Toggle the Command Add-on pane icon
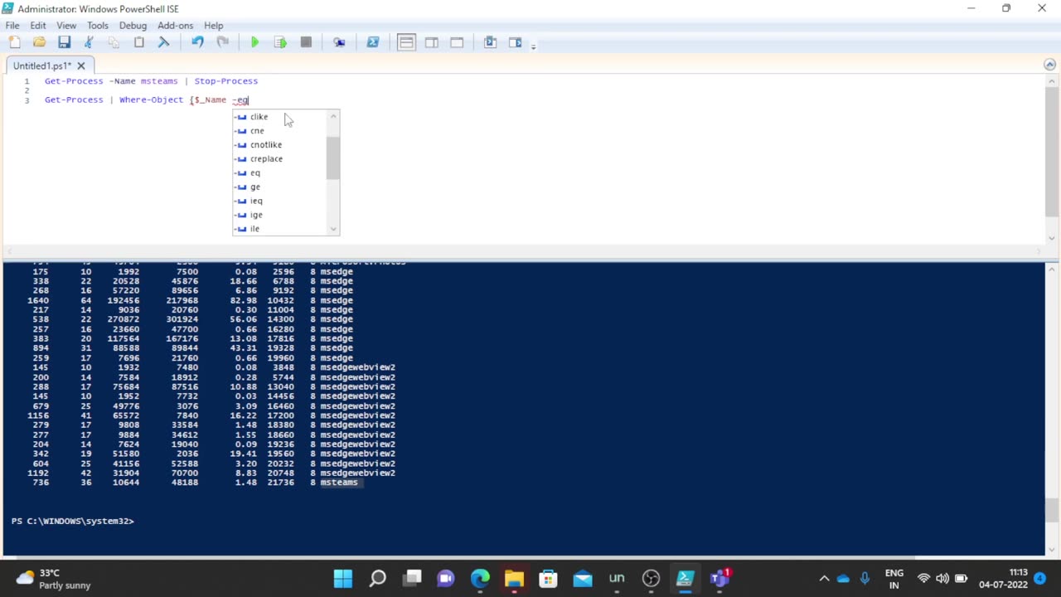The image size is (1061, 597). pos(515,42)
